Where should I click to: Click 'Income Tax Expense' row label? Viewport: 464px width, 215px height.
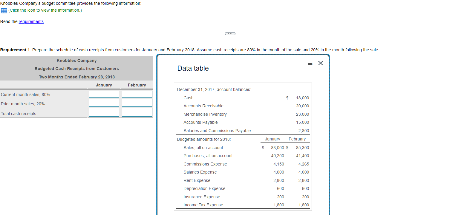point(203,205)
